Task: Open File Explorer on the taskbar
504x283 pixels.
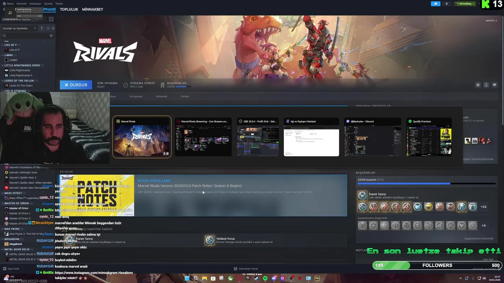Action: (204, 278)
